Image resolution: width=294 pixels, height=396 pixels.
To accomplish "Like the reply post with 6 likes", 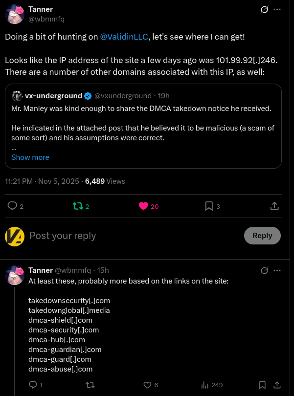I will pos(147,385).
